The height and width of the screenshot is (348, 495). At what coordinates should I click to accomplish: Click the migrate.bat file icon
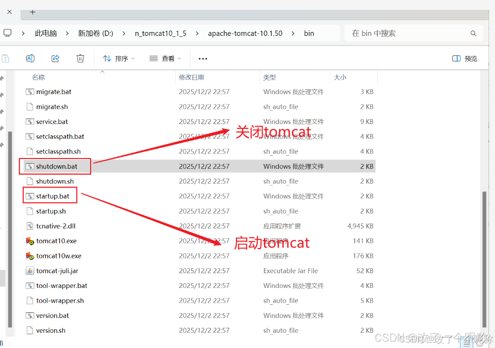pyautogui.click(x=30, y=92)
